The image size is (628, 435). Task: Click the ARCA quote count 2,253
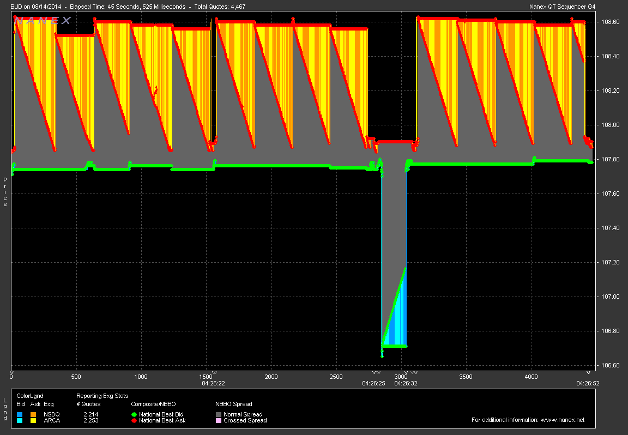click(x=91, y=421)
